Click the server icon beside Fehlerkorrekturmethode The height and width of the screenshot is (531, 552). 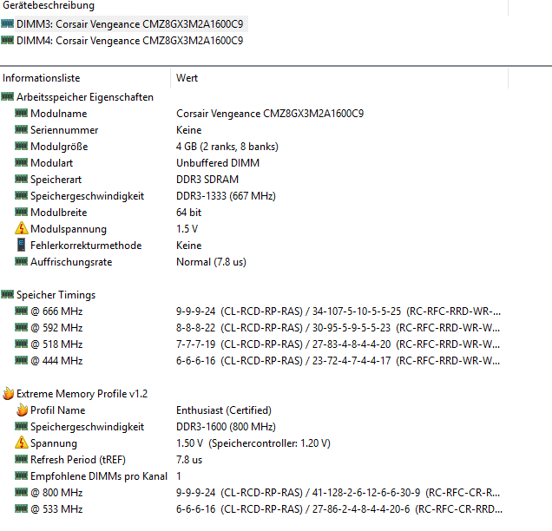click(x=21, y=245)
